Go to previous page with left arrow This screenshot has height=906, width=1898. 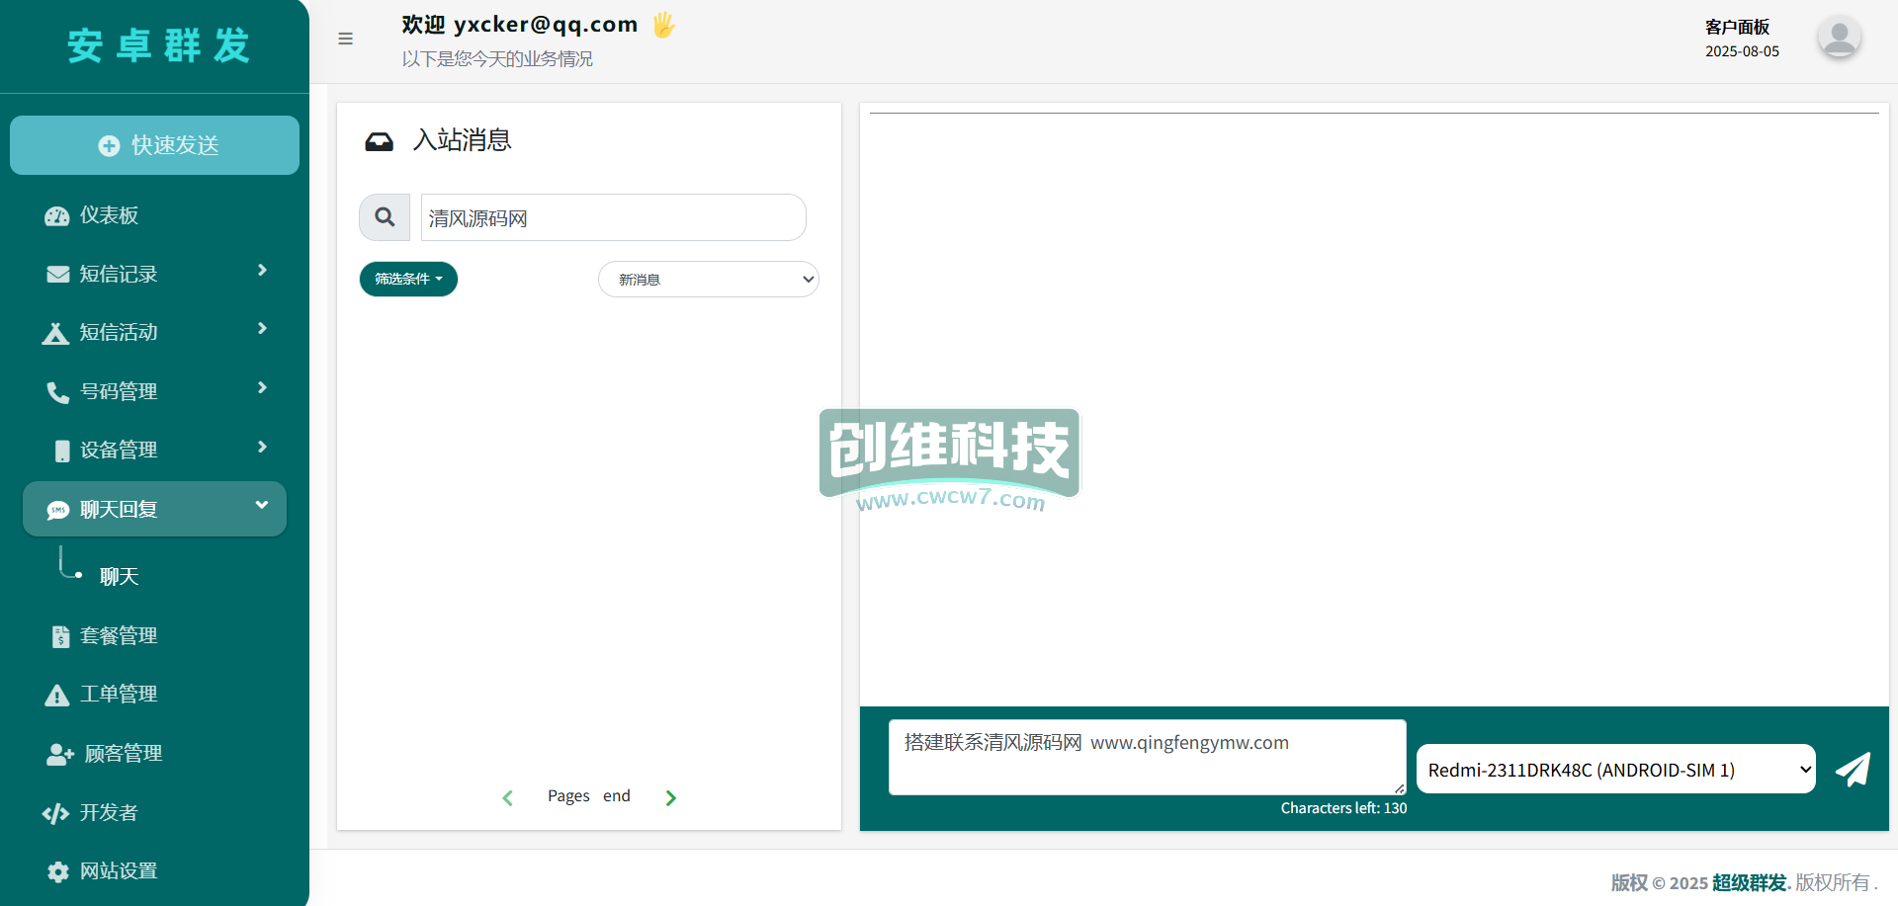coord(507,797)
